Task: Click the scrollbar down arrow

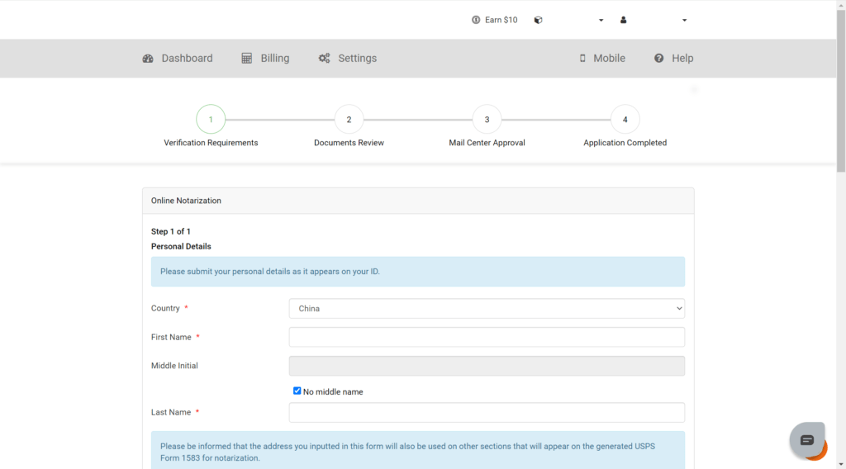Action: (841, 464)
